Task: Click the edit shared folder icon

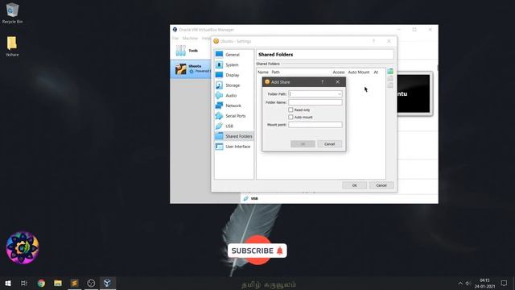Action: [x=390, y=78]
